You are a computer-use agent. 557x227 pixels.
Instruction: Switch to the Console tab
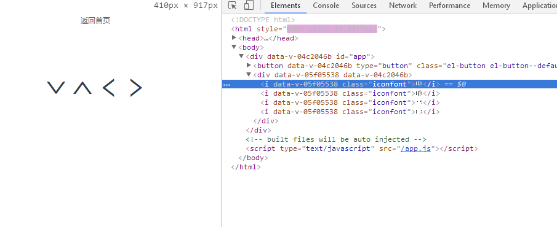tap(326, 6)
